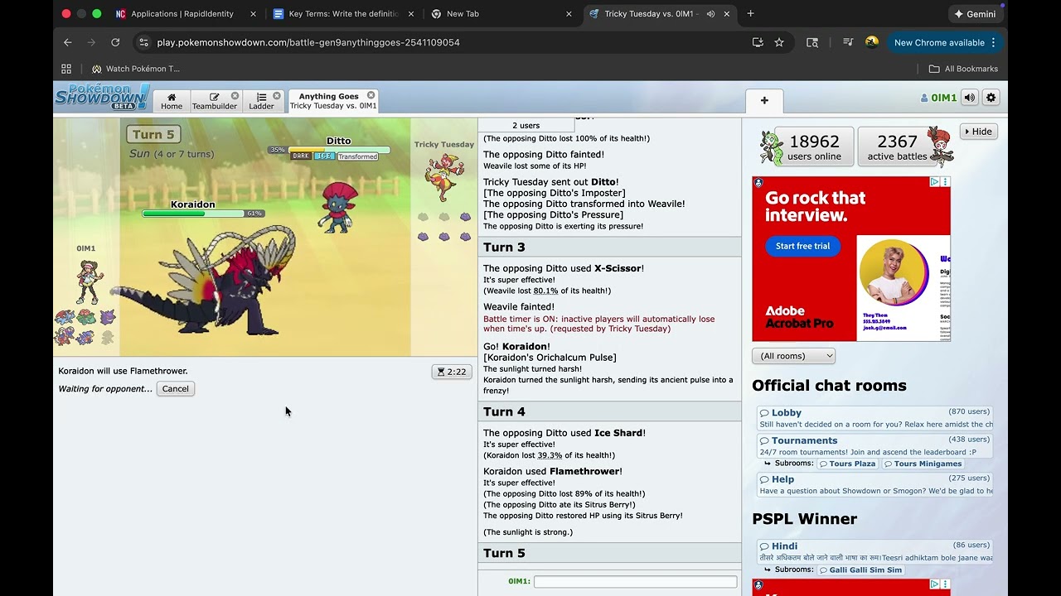Click the Transformed status label on Ditto
Image resolution: width=1061 pixels, height=596 pixels.
point(358,156)
